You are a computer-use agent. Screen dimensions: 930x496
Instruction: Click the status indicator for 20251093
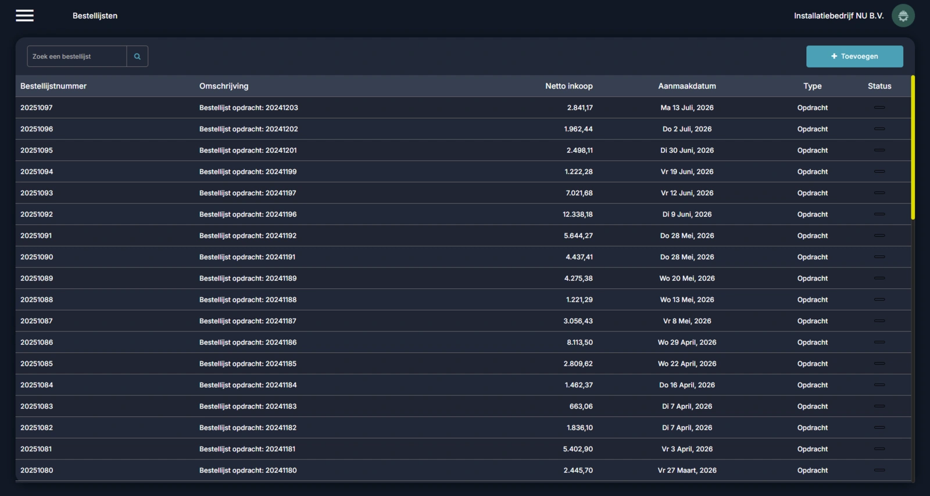[x=879, y=193]
